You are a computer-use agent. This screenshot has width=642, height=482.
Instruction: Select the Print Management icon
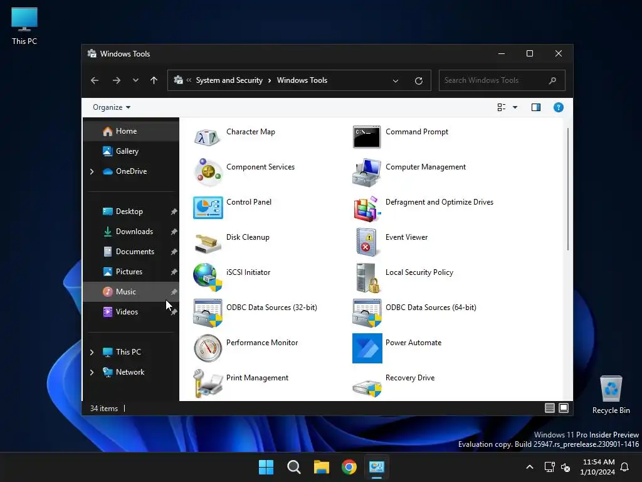point(208,383)
